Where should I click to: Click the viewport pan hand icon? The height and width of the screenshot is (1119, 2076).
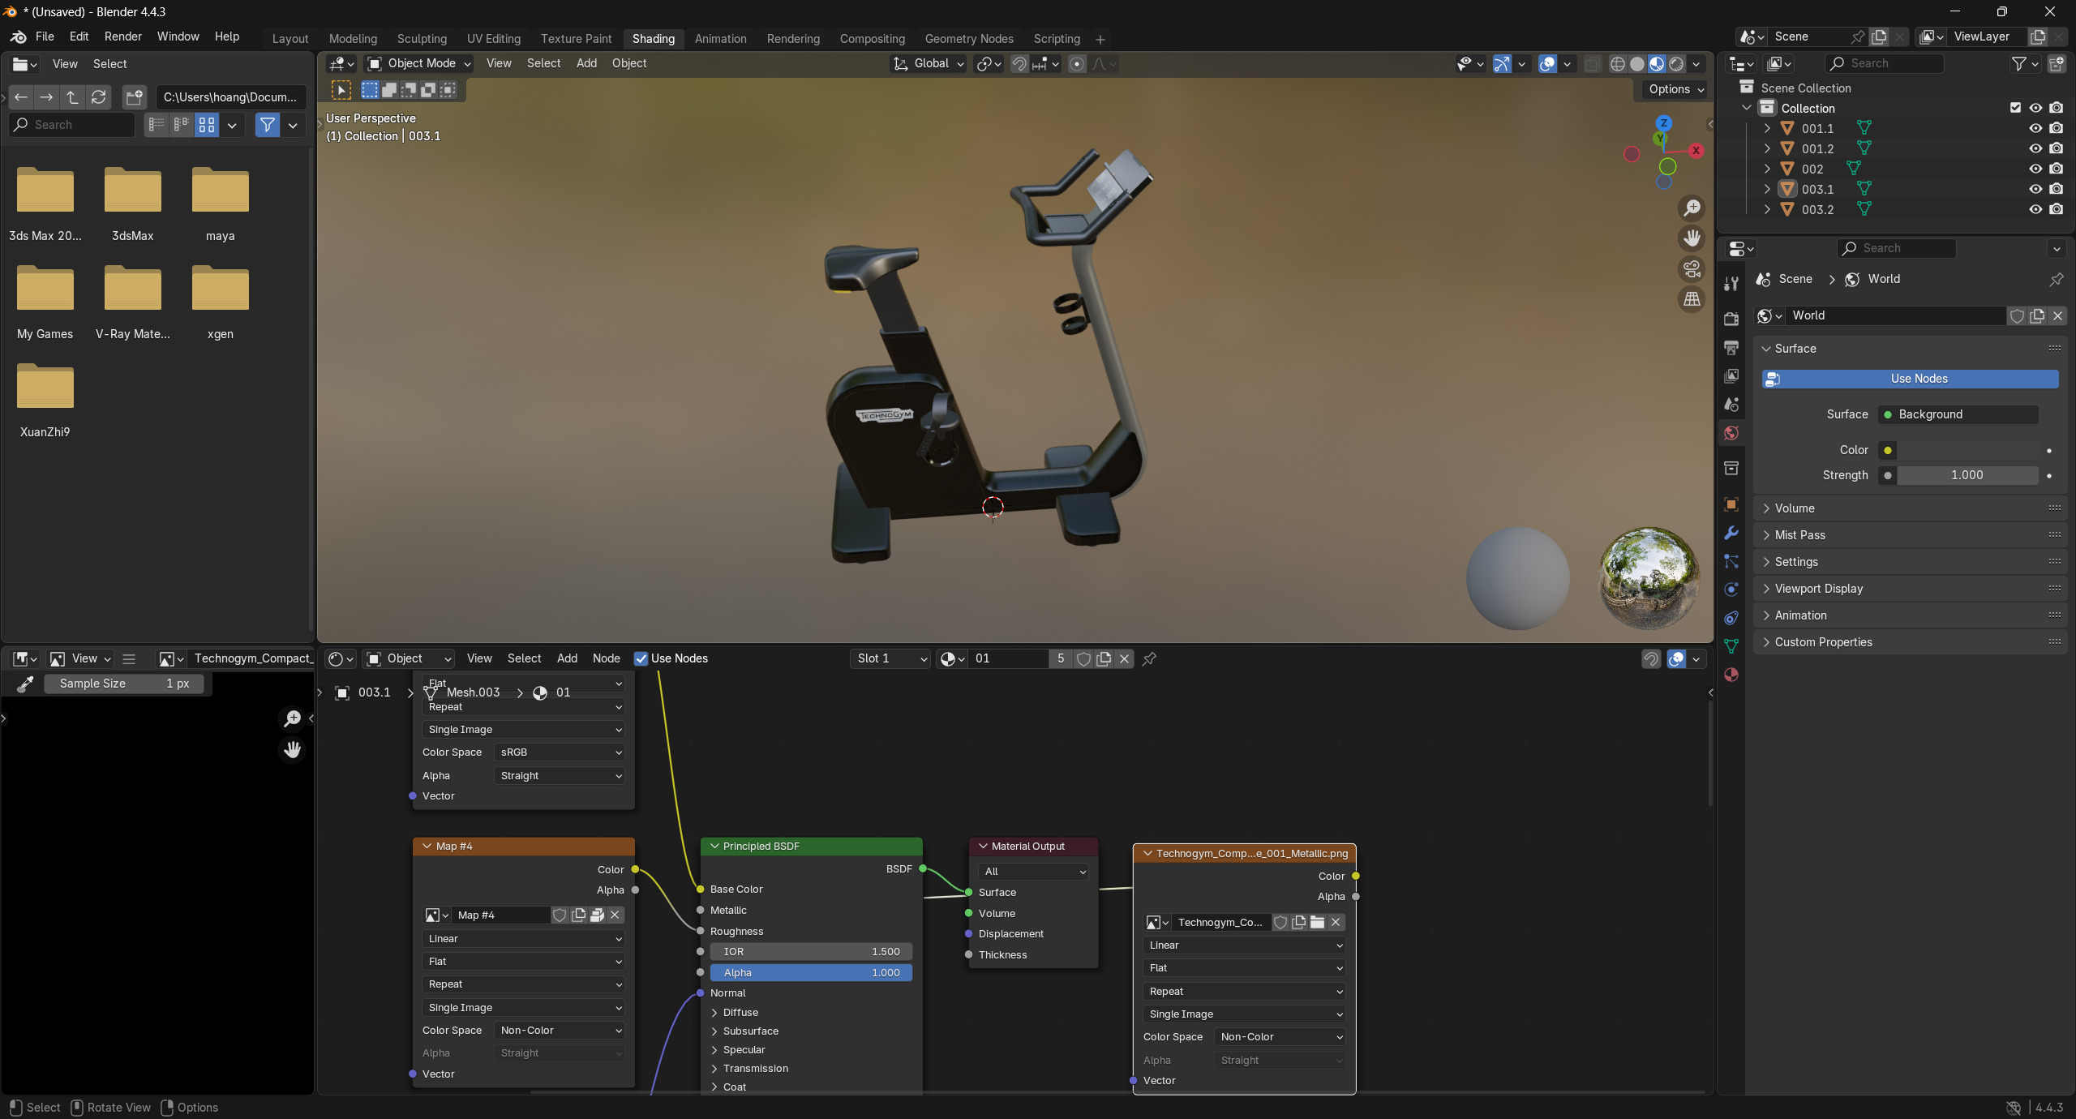tap(1692, 238)
